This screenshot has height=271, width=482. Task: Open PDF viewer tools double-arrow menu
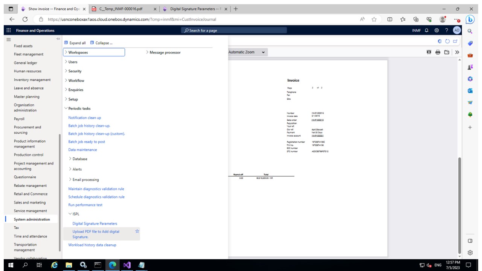coord(457,52)
